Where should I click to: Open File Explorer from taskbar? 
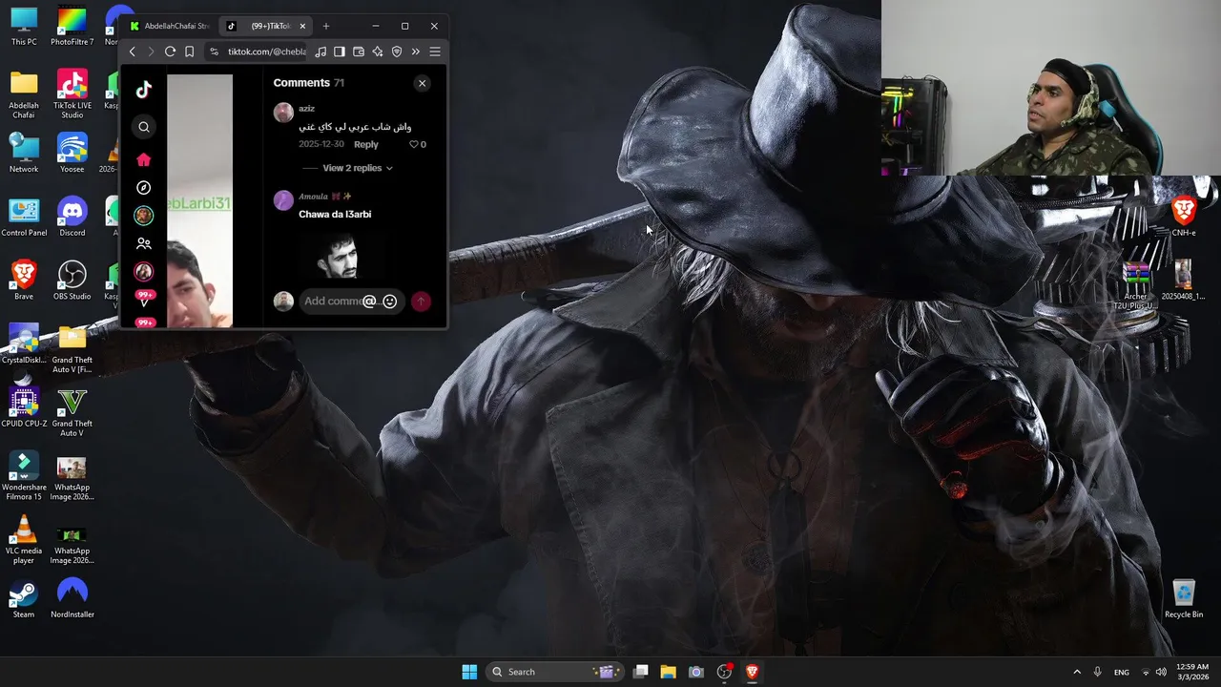pos(669,672)
